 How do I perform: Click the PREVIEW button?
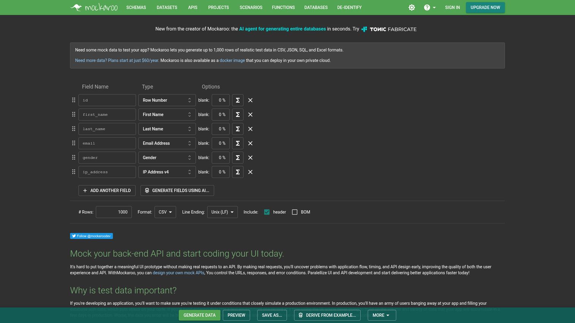[236, 315]
